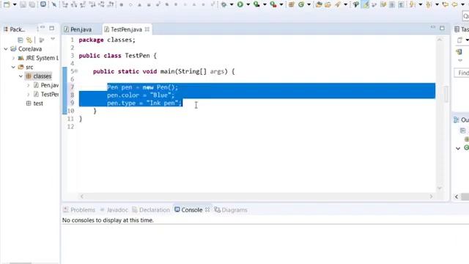Collapse All in Package Explorer

click(21, 40)
